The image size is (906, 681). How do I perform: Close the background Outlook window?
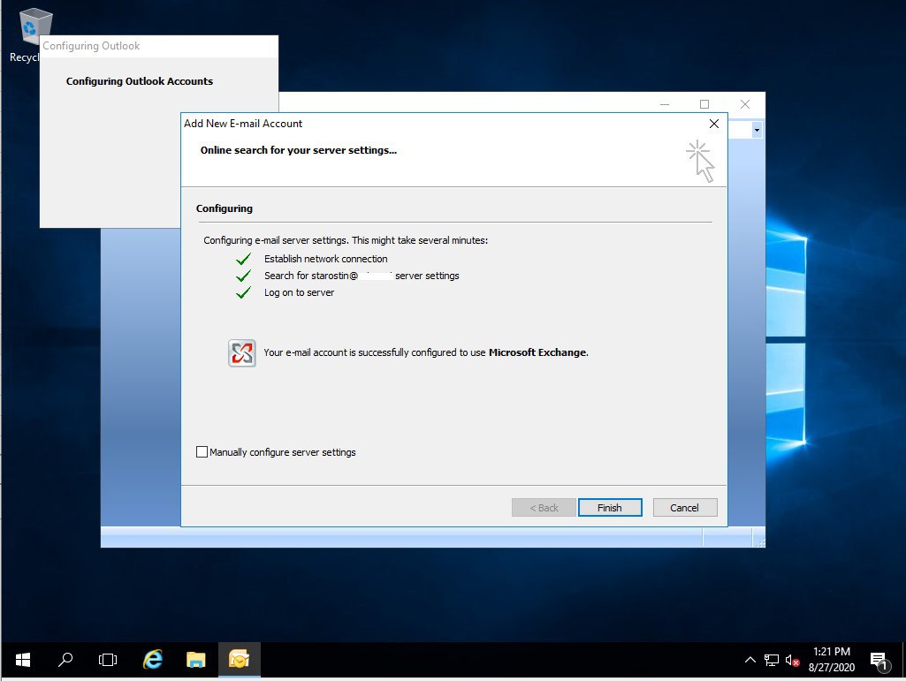click(745, 104)
